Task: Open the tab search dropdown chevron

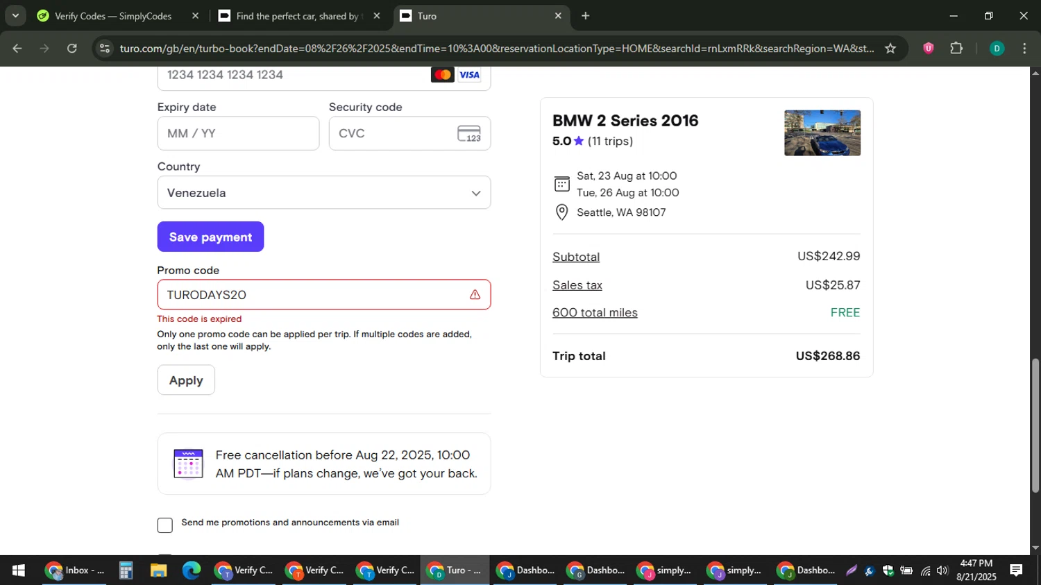Action: [15, 16]
